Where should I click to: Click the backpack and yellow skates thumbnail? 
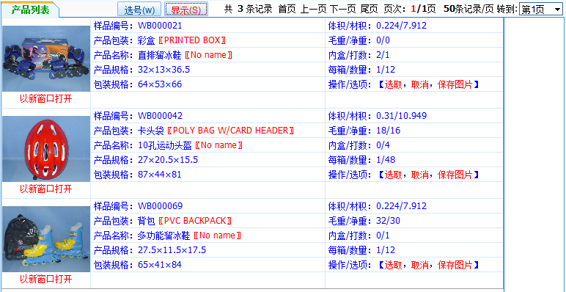(x=46, y=239)
